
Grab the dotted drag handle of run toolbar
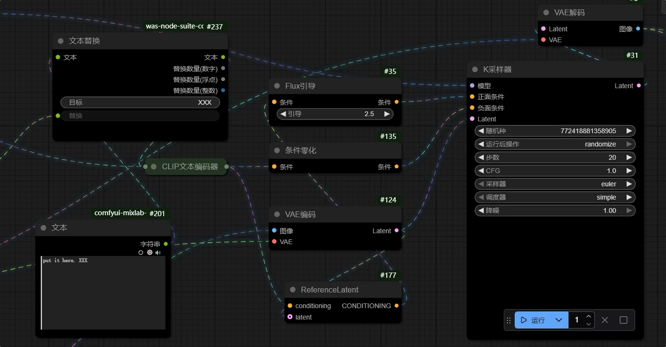tap(509, 320)
